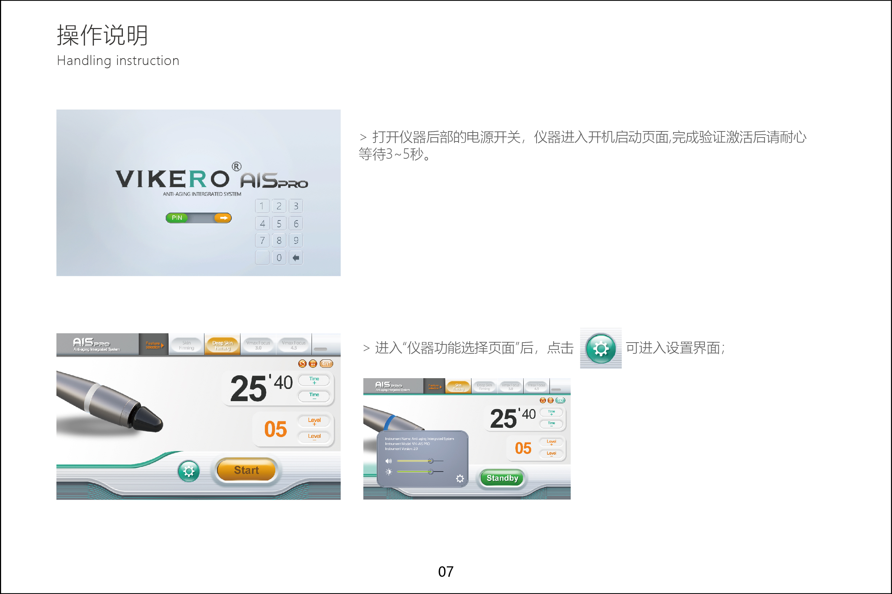
Task: Switch to the Skin Firming tab
Action: (x=186, y=344)
